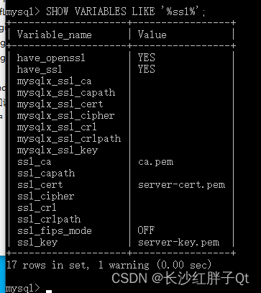Click the server-key.pem value

[x=178, y=243]
